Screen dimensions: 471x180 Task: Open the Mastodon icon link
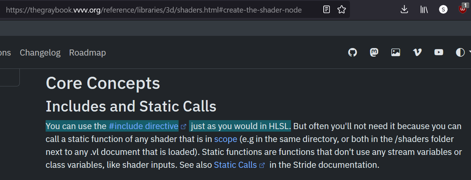click(374, 53)
